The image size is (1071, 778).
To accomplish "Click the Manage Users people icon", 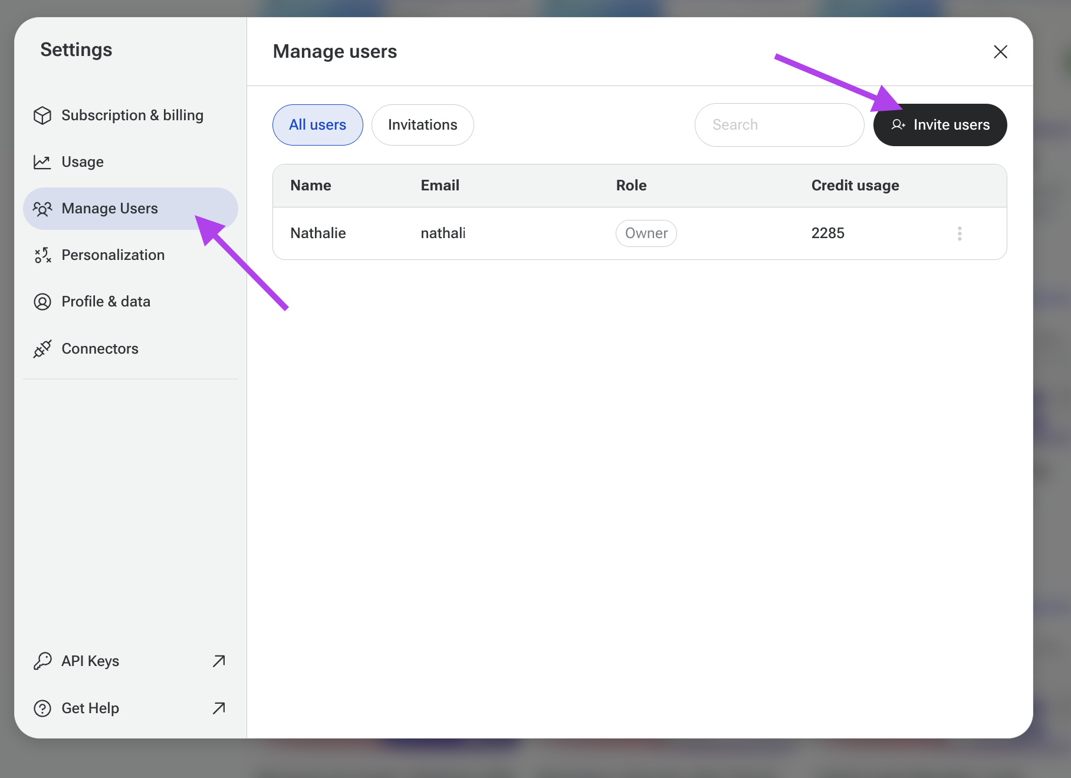I will pos(42,209).
